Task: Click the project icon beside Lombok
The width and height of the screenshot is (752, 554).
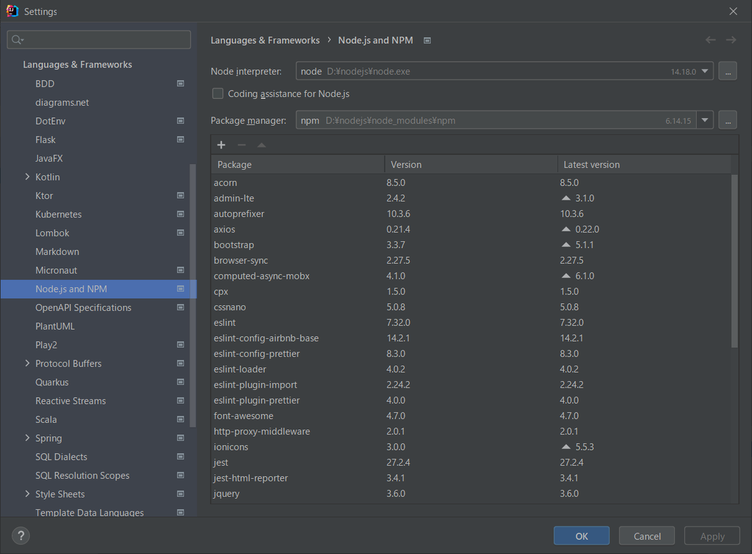Action: pos(180,233)
